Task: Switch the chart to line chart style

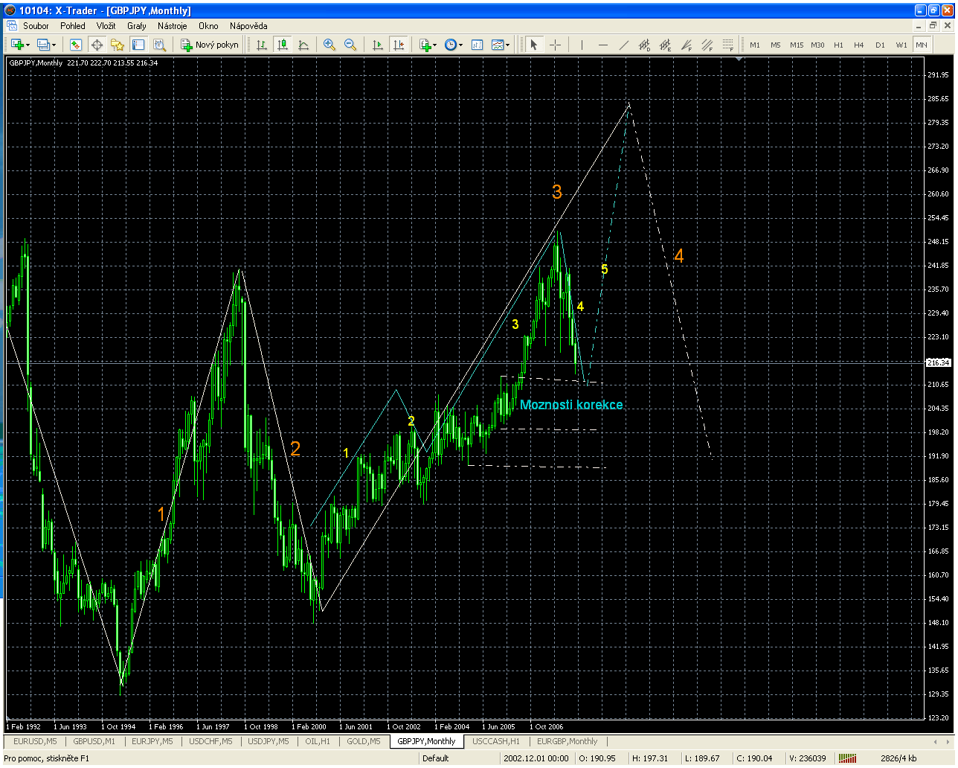Action: coord(303,45)
